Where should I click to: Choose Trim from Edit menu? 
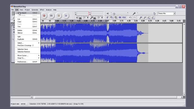pyautogui.click(x=28, y=27)
